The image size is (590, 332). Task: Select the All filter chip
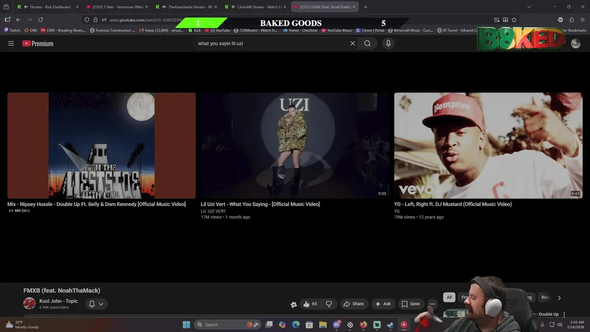[449, 297]
